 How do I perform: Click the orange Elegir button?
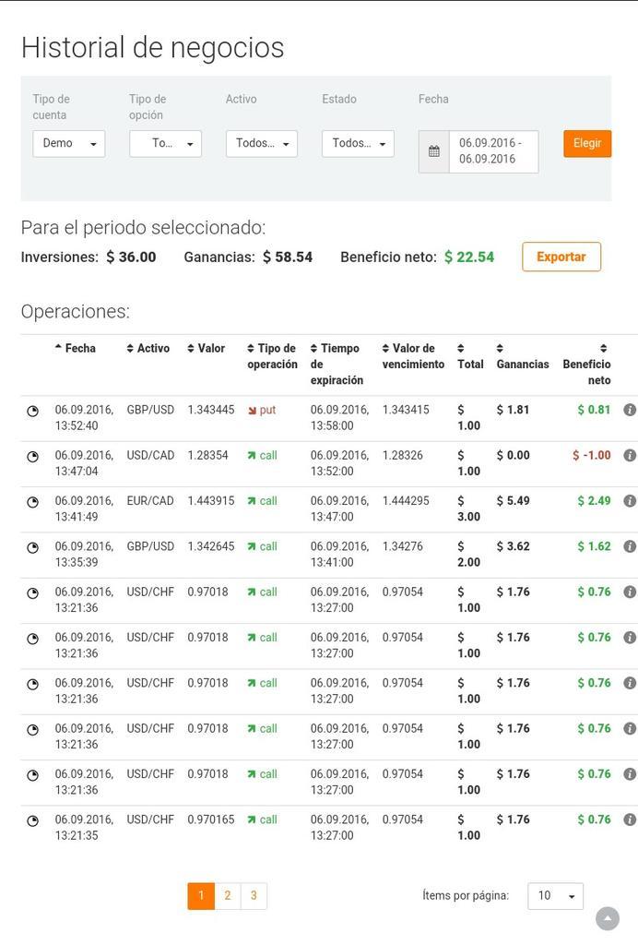(x=587, y=143)
